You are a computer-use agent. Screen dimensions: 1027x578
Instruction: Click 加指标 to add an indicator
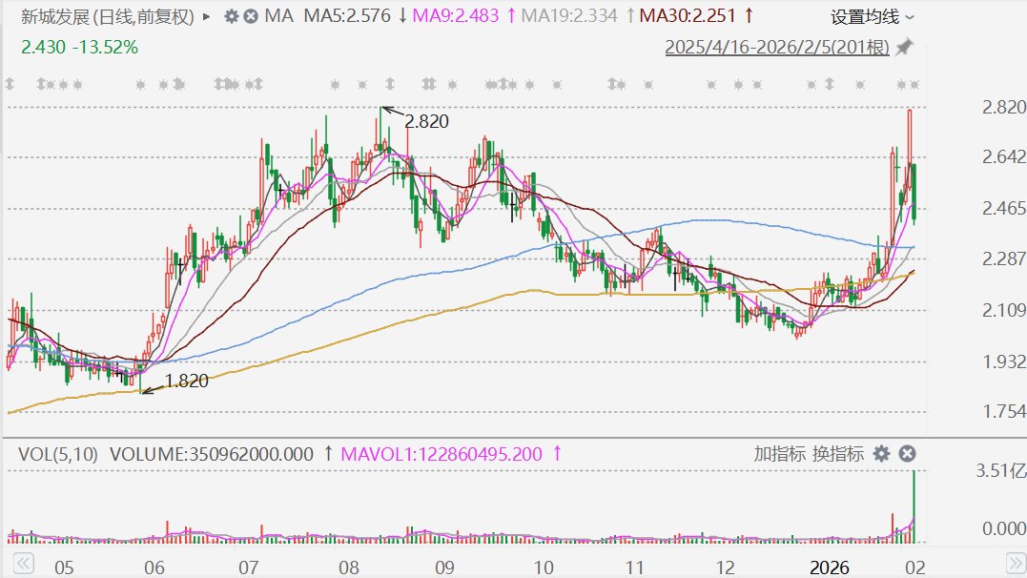click(x=779, y=454)
